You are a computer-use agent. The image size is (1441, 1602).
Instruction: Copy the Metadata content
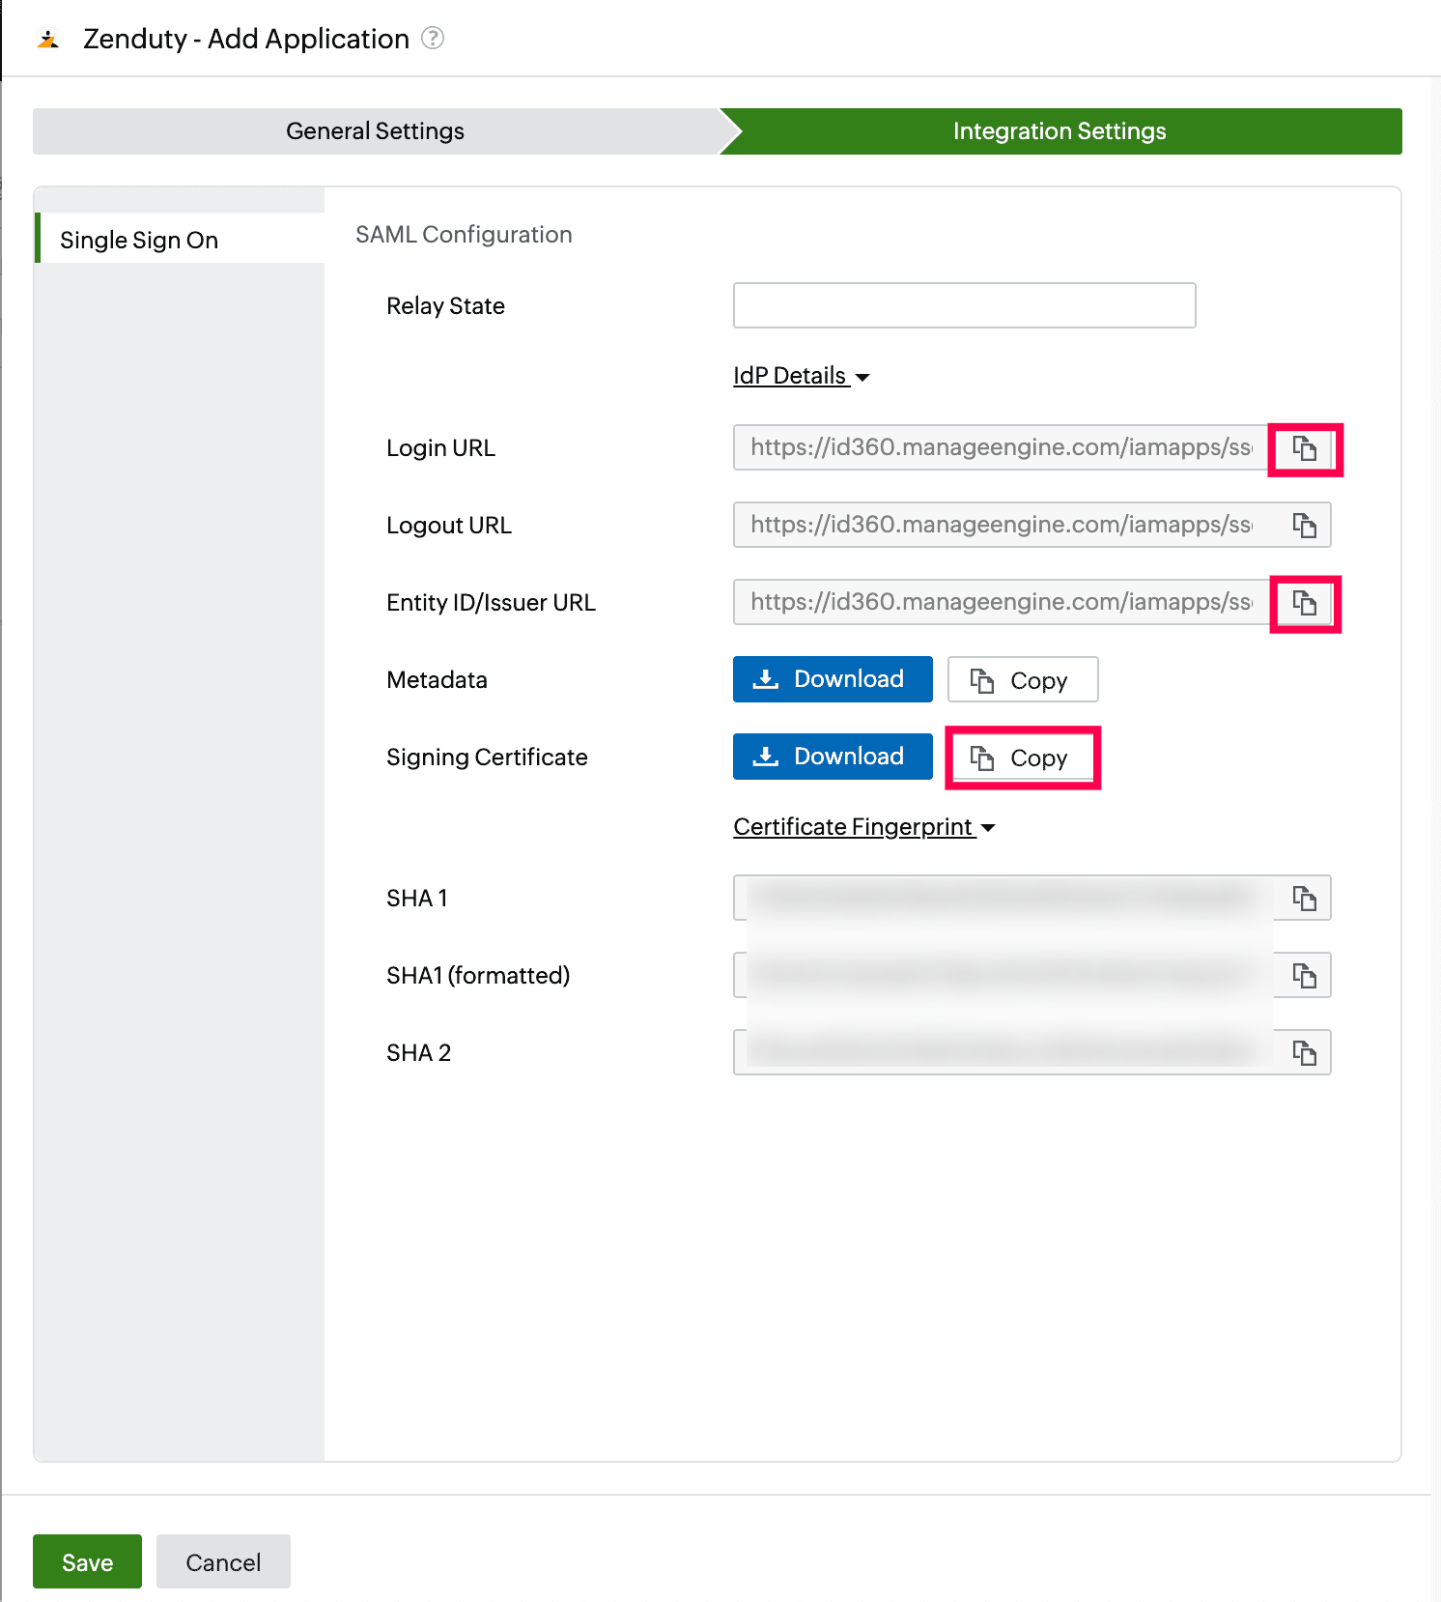coord(1023,680)
